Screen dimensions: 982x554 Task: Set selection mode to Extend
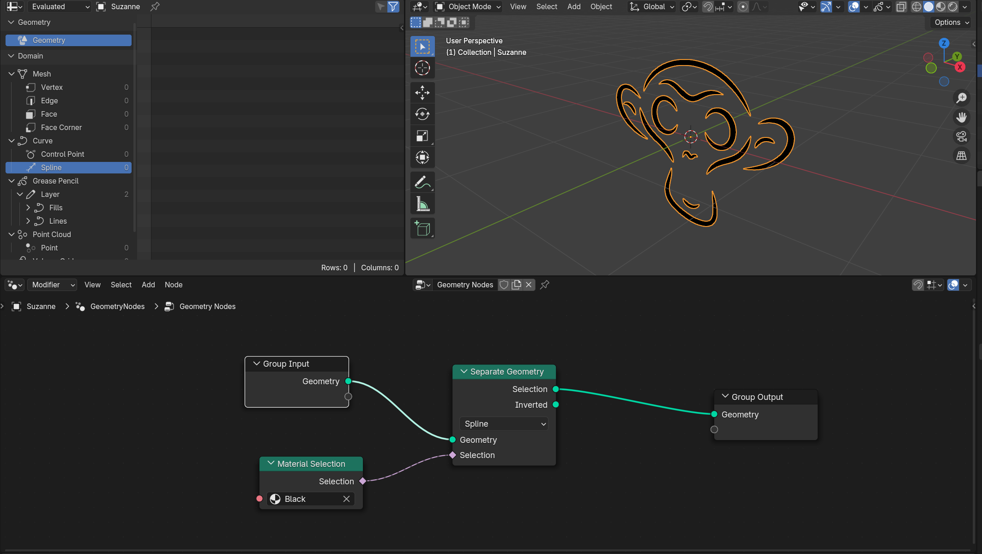[x=428, y=22]
